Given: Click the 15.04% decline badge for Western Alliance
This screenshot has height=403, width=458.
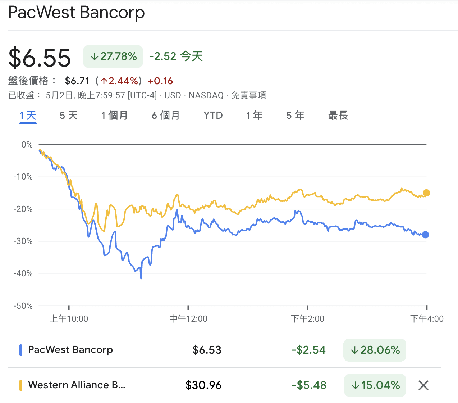Looking at the screenshot, I should coord(375,385).
